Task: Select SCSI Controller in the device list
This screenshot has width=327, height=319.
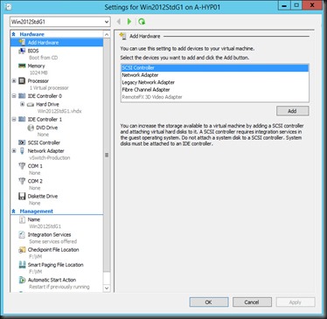Action: (215, 67)
